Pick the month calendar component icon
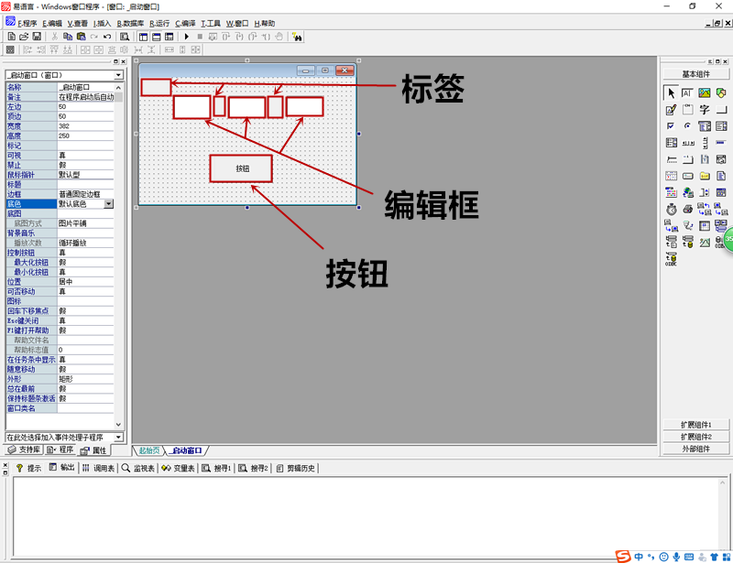The image size is (733, 563). pos(671,176)
